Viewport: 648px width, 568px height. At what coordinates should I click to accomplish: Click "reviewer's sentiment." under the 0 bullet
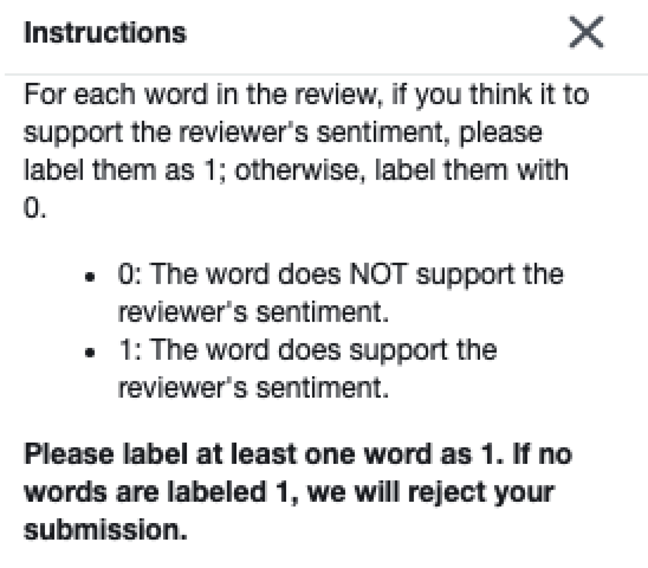[253, 312]
